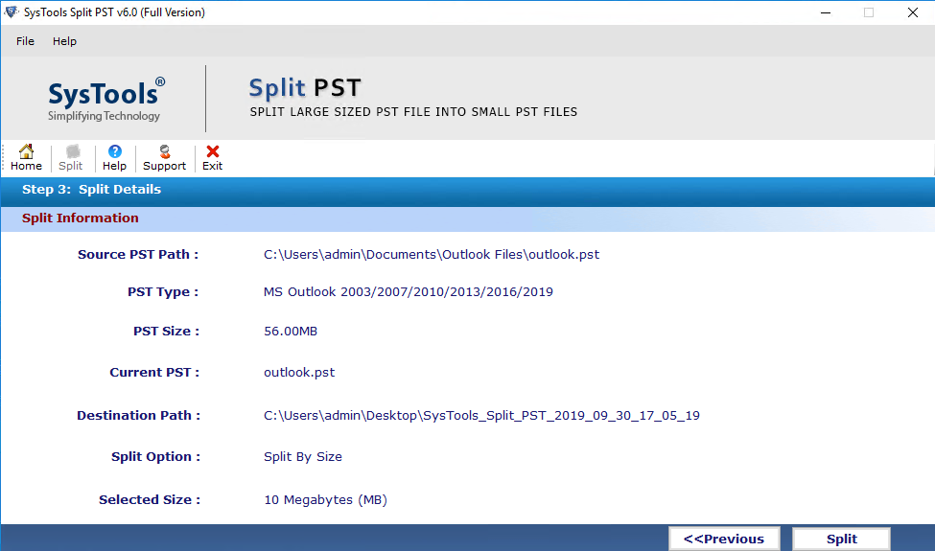Screen dimensions: 935x551
Task: Click the SysTools app icon in title bar
Action: tap(12, 11)
